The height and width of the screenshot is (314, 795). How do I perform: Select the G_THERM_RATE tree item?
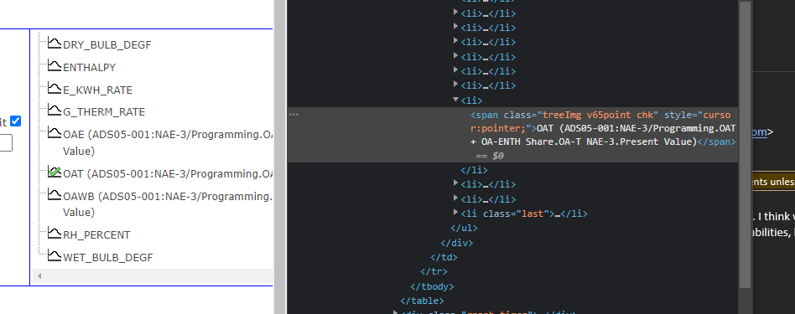[104, 112]
